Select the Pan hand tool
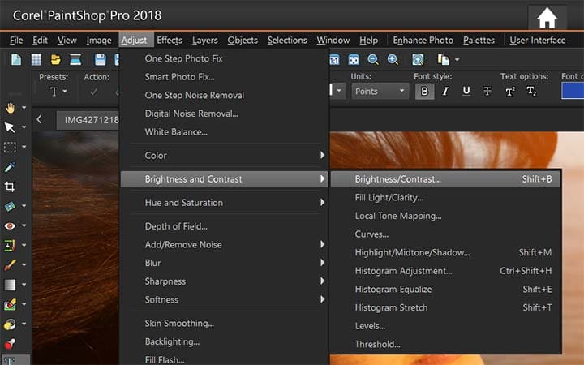The image size is (584, 365). pos(10,108)
